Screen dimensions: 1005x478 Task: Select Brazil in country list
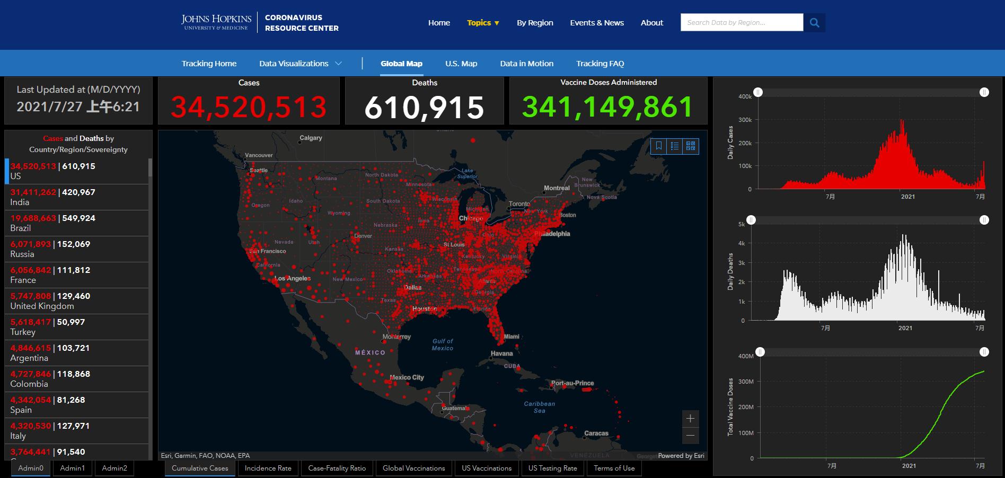point(77,223)
